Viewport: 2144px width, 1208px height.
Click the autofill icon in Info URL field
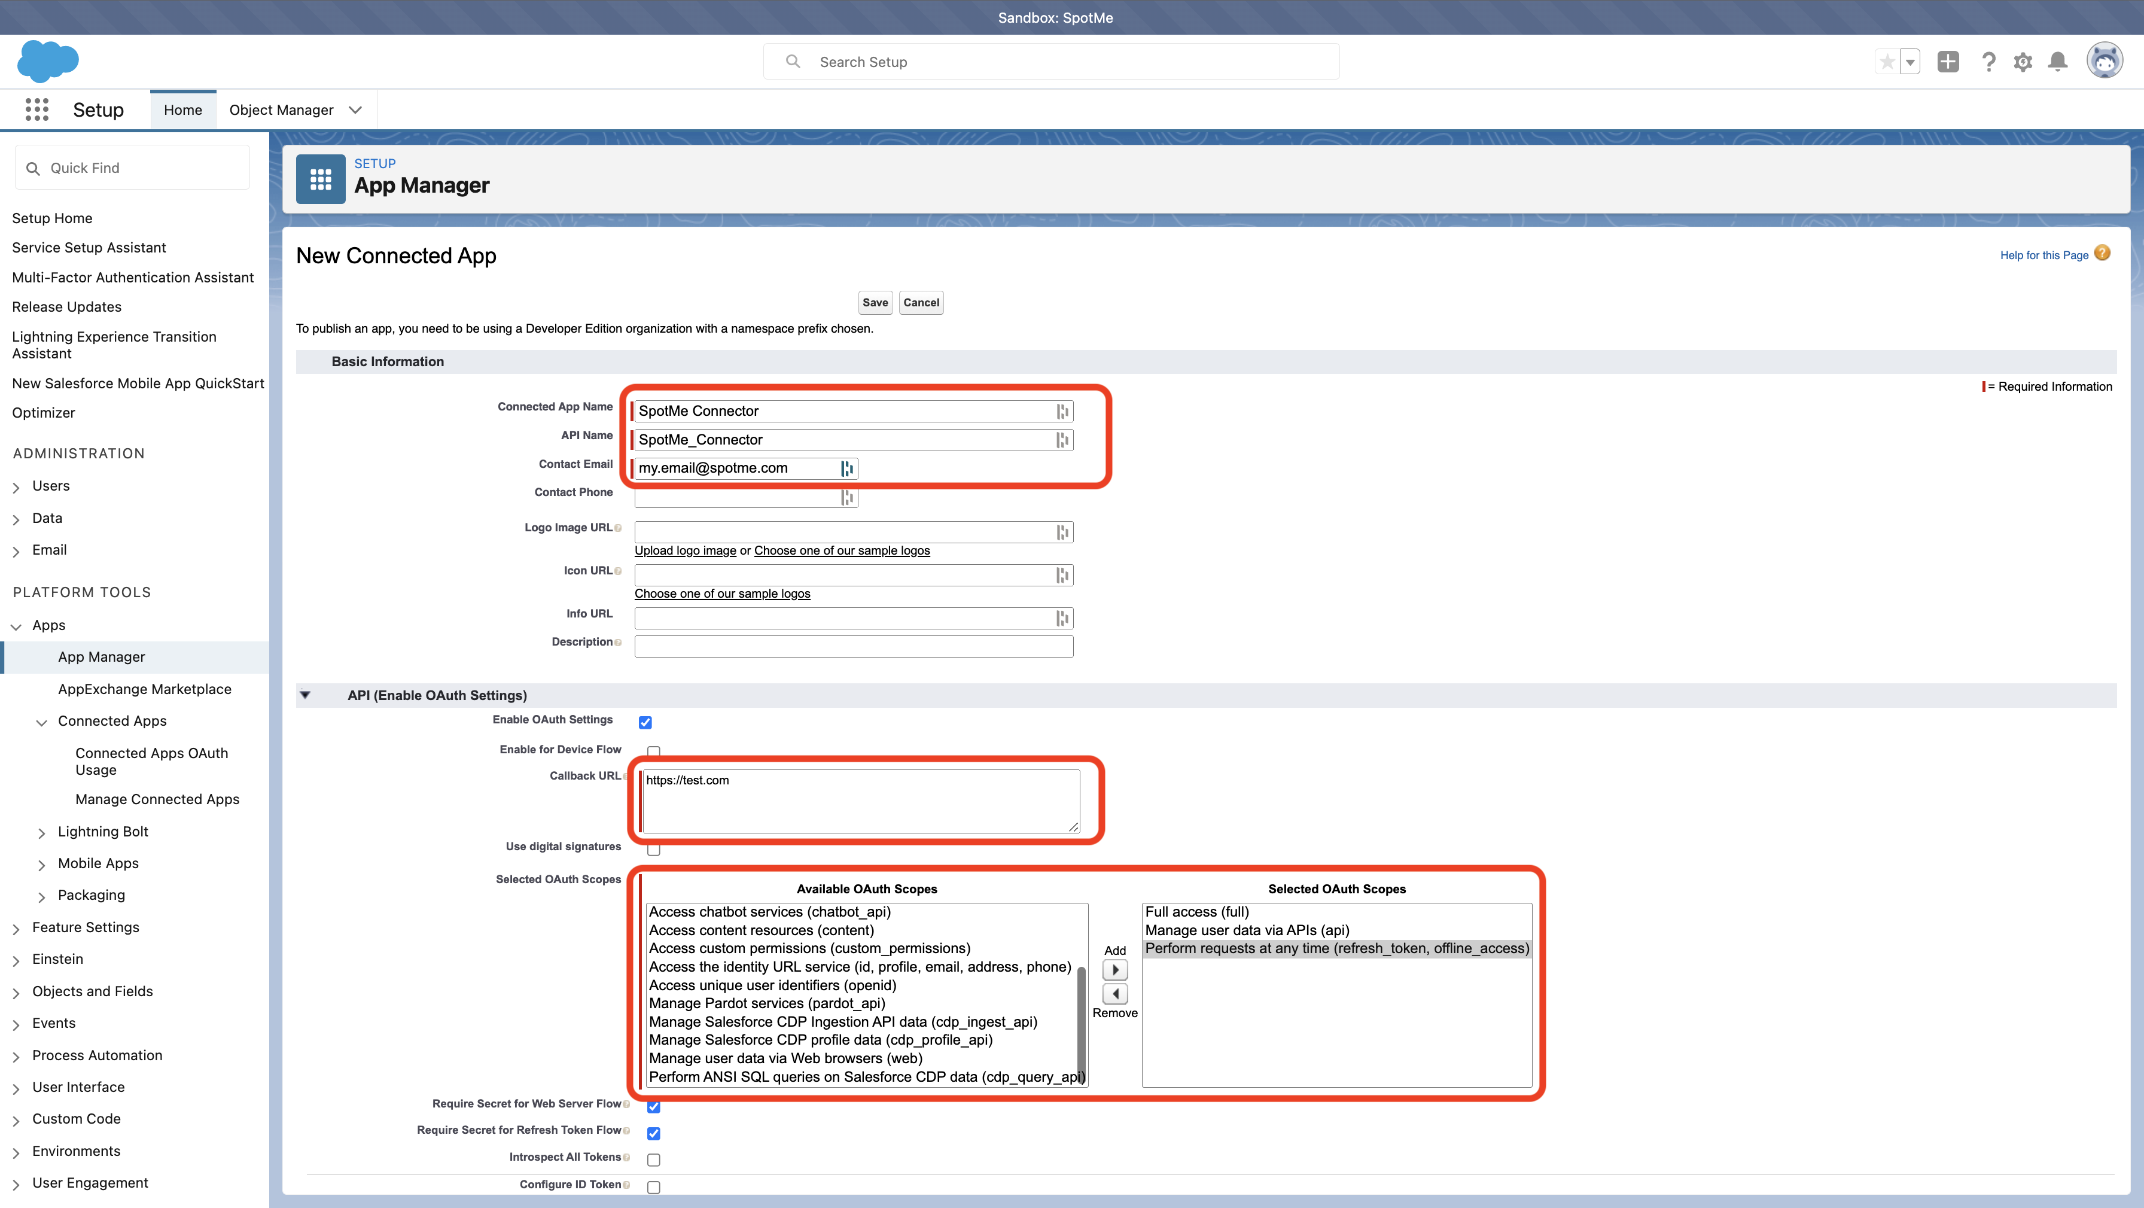click(x=1062, y=617)
